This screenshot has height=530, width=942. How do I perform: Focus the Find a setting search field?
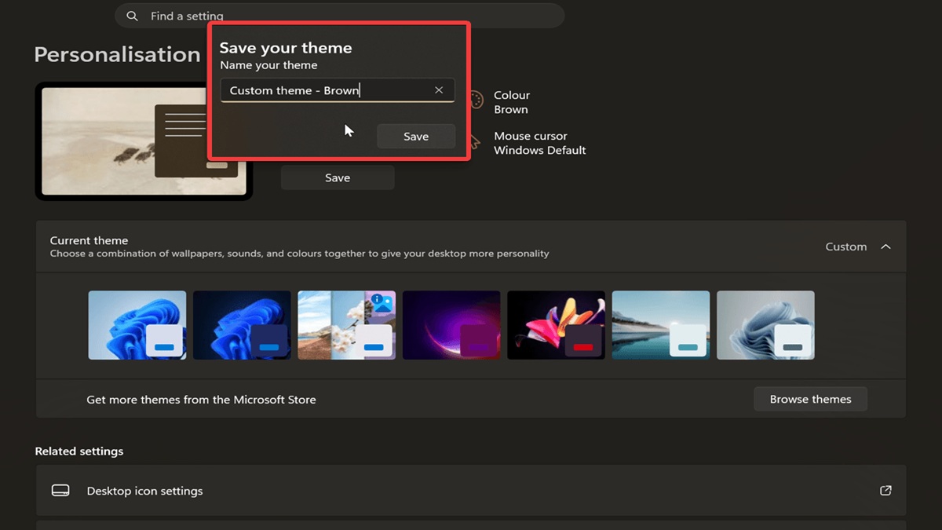point(339,16)
